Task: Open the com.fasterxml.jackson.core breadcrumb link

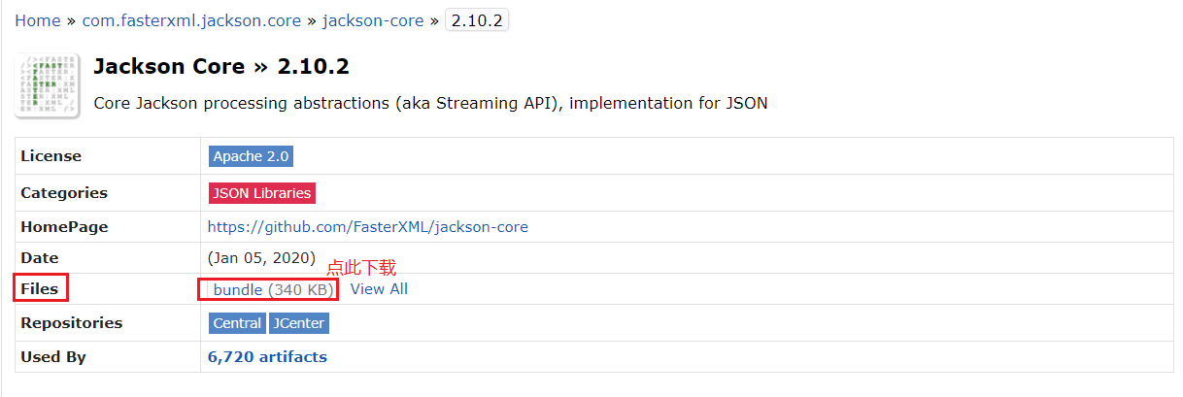Action: click(x=191, y=20)
